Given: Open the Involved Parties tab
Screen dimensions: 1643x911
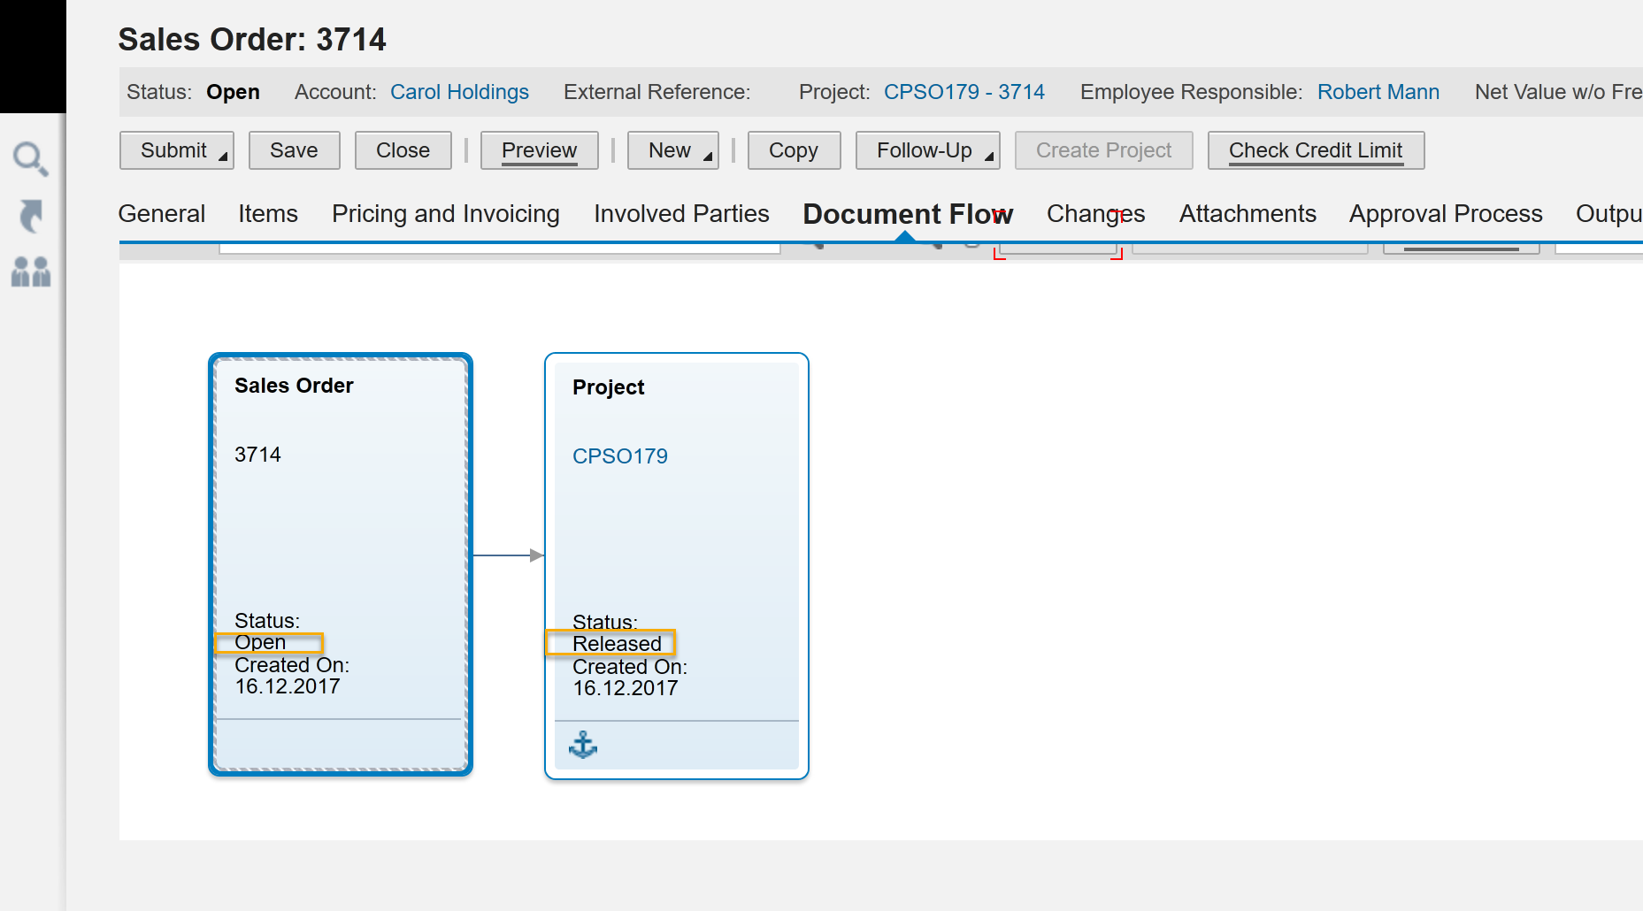Looking at the screenshot, I should 681,214.
